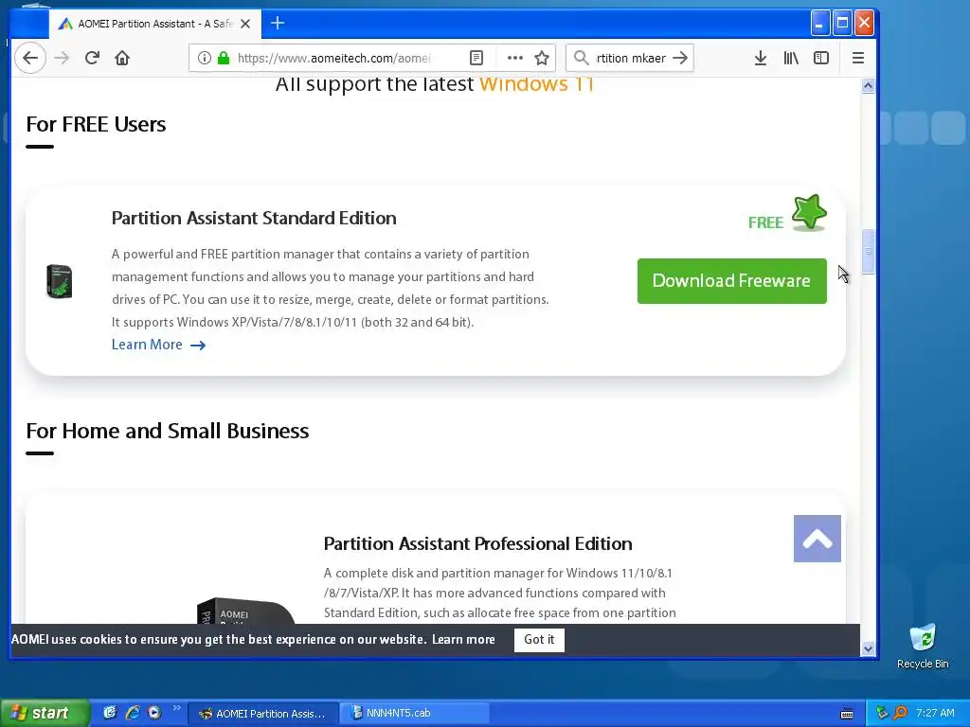
Task: Click the green FREE star badge
Action: tap(809, 213)
